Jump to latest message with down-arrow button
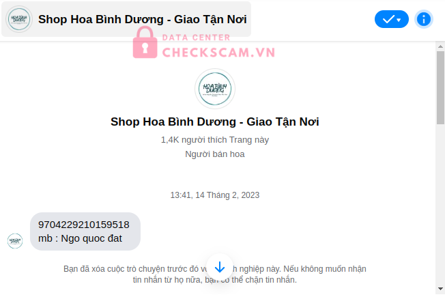The height and width of the screenshot is (297, 445). pyautogui.click(x=220, y=268)
